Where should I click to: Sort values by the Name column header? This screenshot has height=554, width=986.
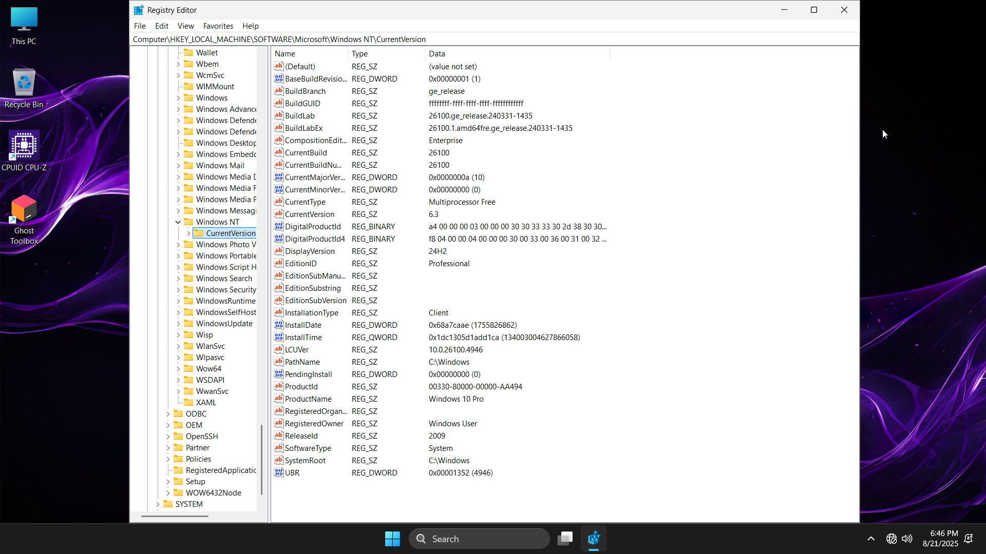[x=310, y=53]
